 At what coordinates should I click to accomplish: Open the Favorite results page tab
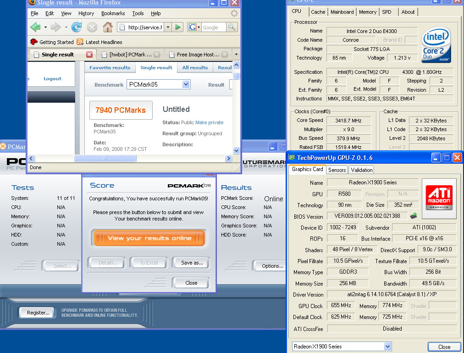[110, 67]
